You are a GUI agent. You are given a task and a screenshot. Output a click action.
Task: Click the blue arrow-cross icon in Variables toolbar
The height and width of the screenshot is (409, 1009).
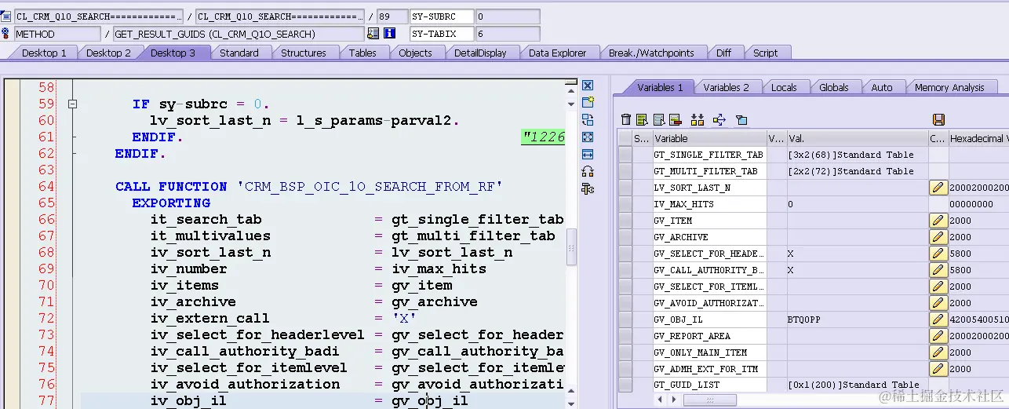pyautogui.click(x=719, y=120)
